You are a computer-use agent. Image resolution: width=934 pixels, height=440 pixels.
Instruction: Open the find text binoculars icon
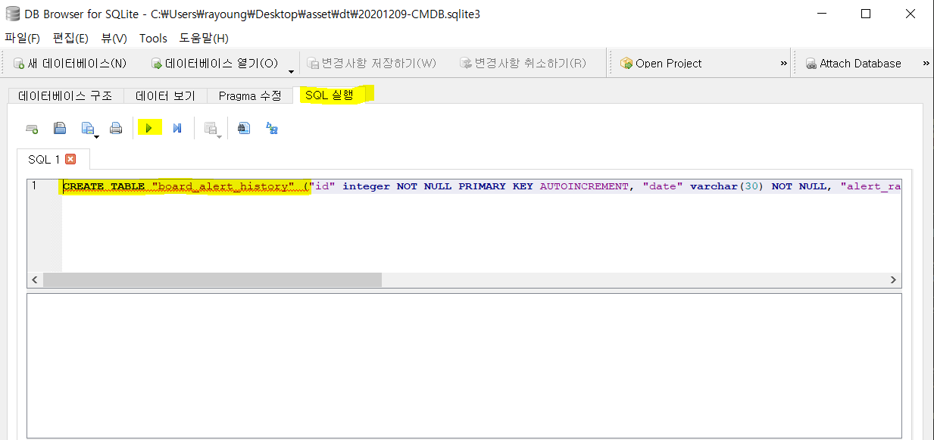[x=243, y=129]
